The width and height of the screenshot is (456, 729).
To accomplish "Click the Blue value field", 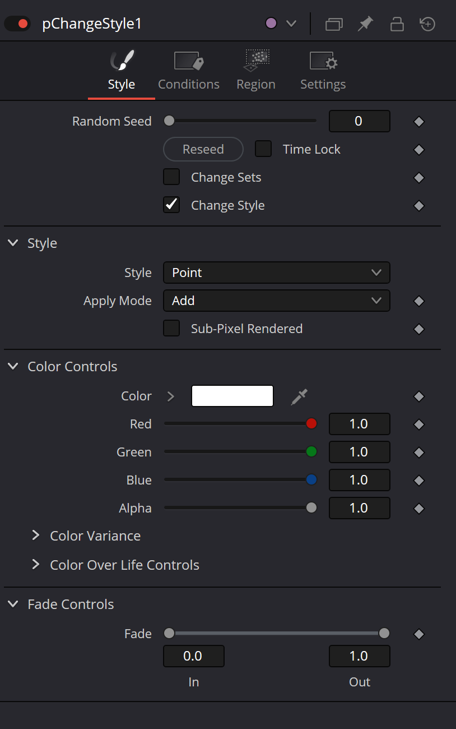I will [359, 480].
